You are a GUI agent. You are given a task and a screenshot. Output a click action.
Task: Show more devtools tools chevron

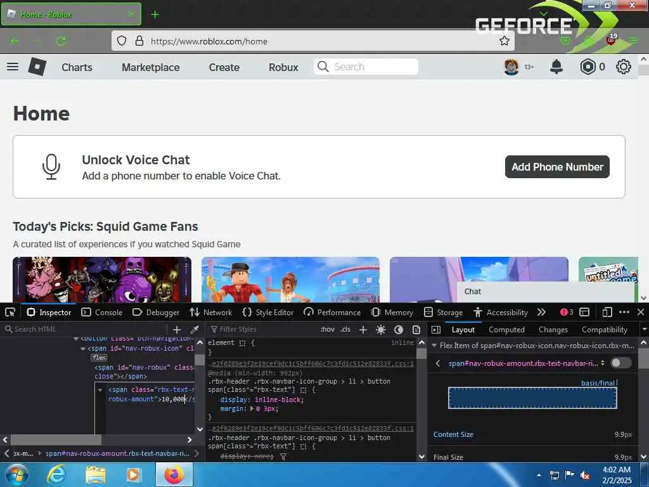(x=541, y=312)
